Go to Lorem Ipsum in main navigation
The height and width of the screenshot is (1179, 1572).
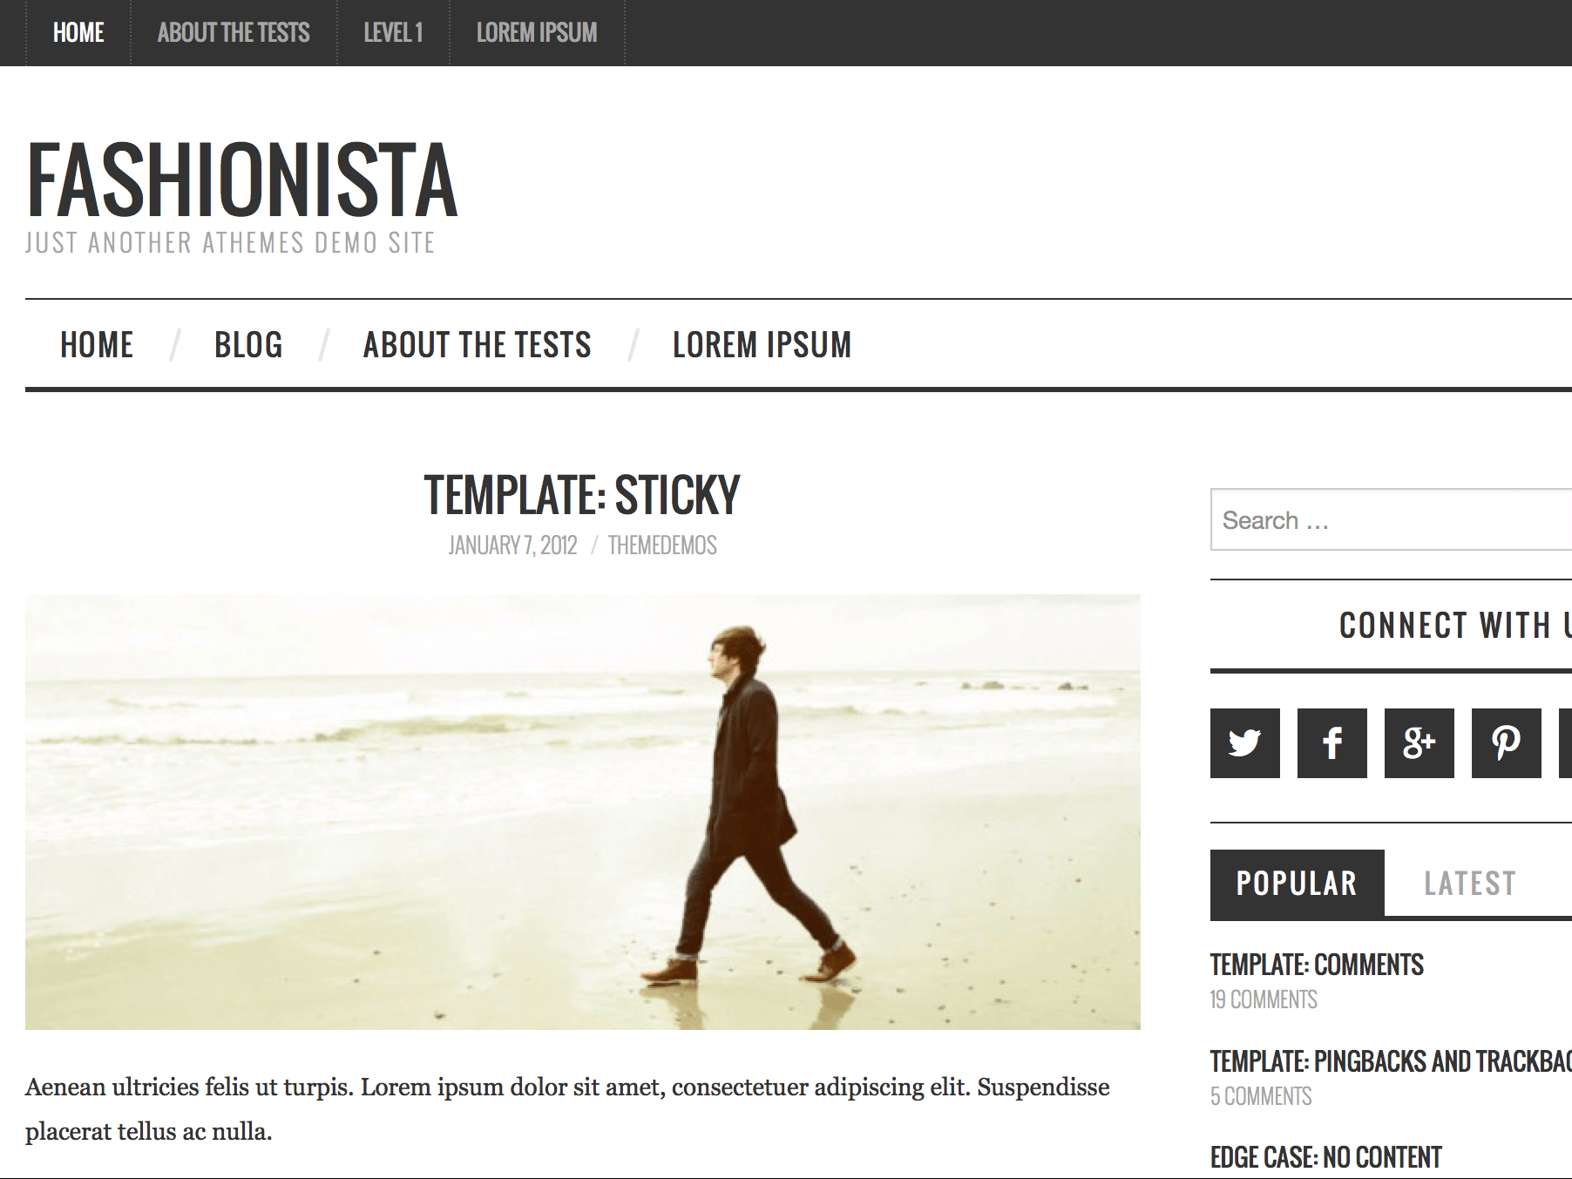[x=762, y=345]
